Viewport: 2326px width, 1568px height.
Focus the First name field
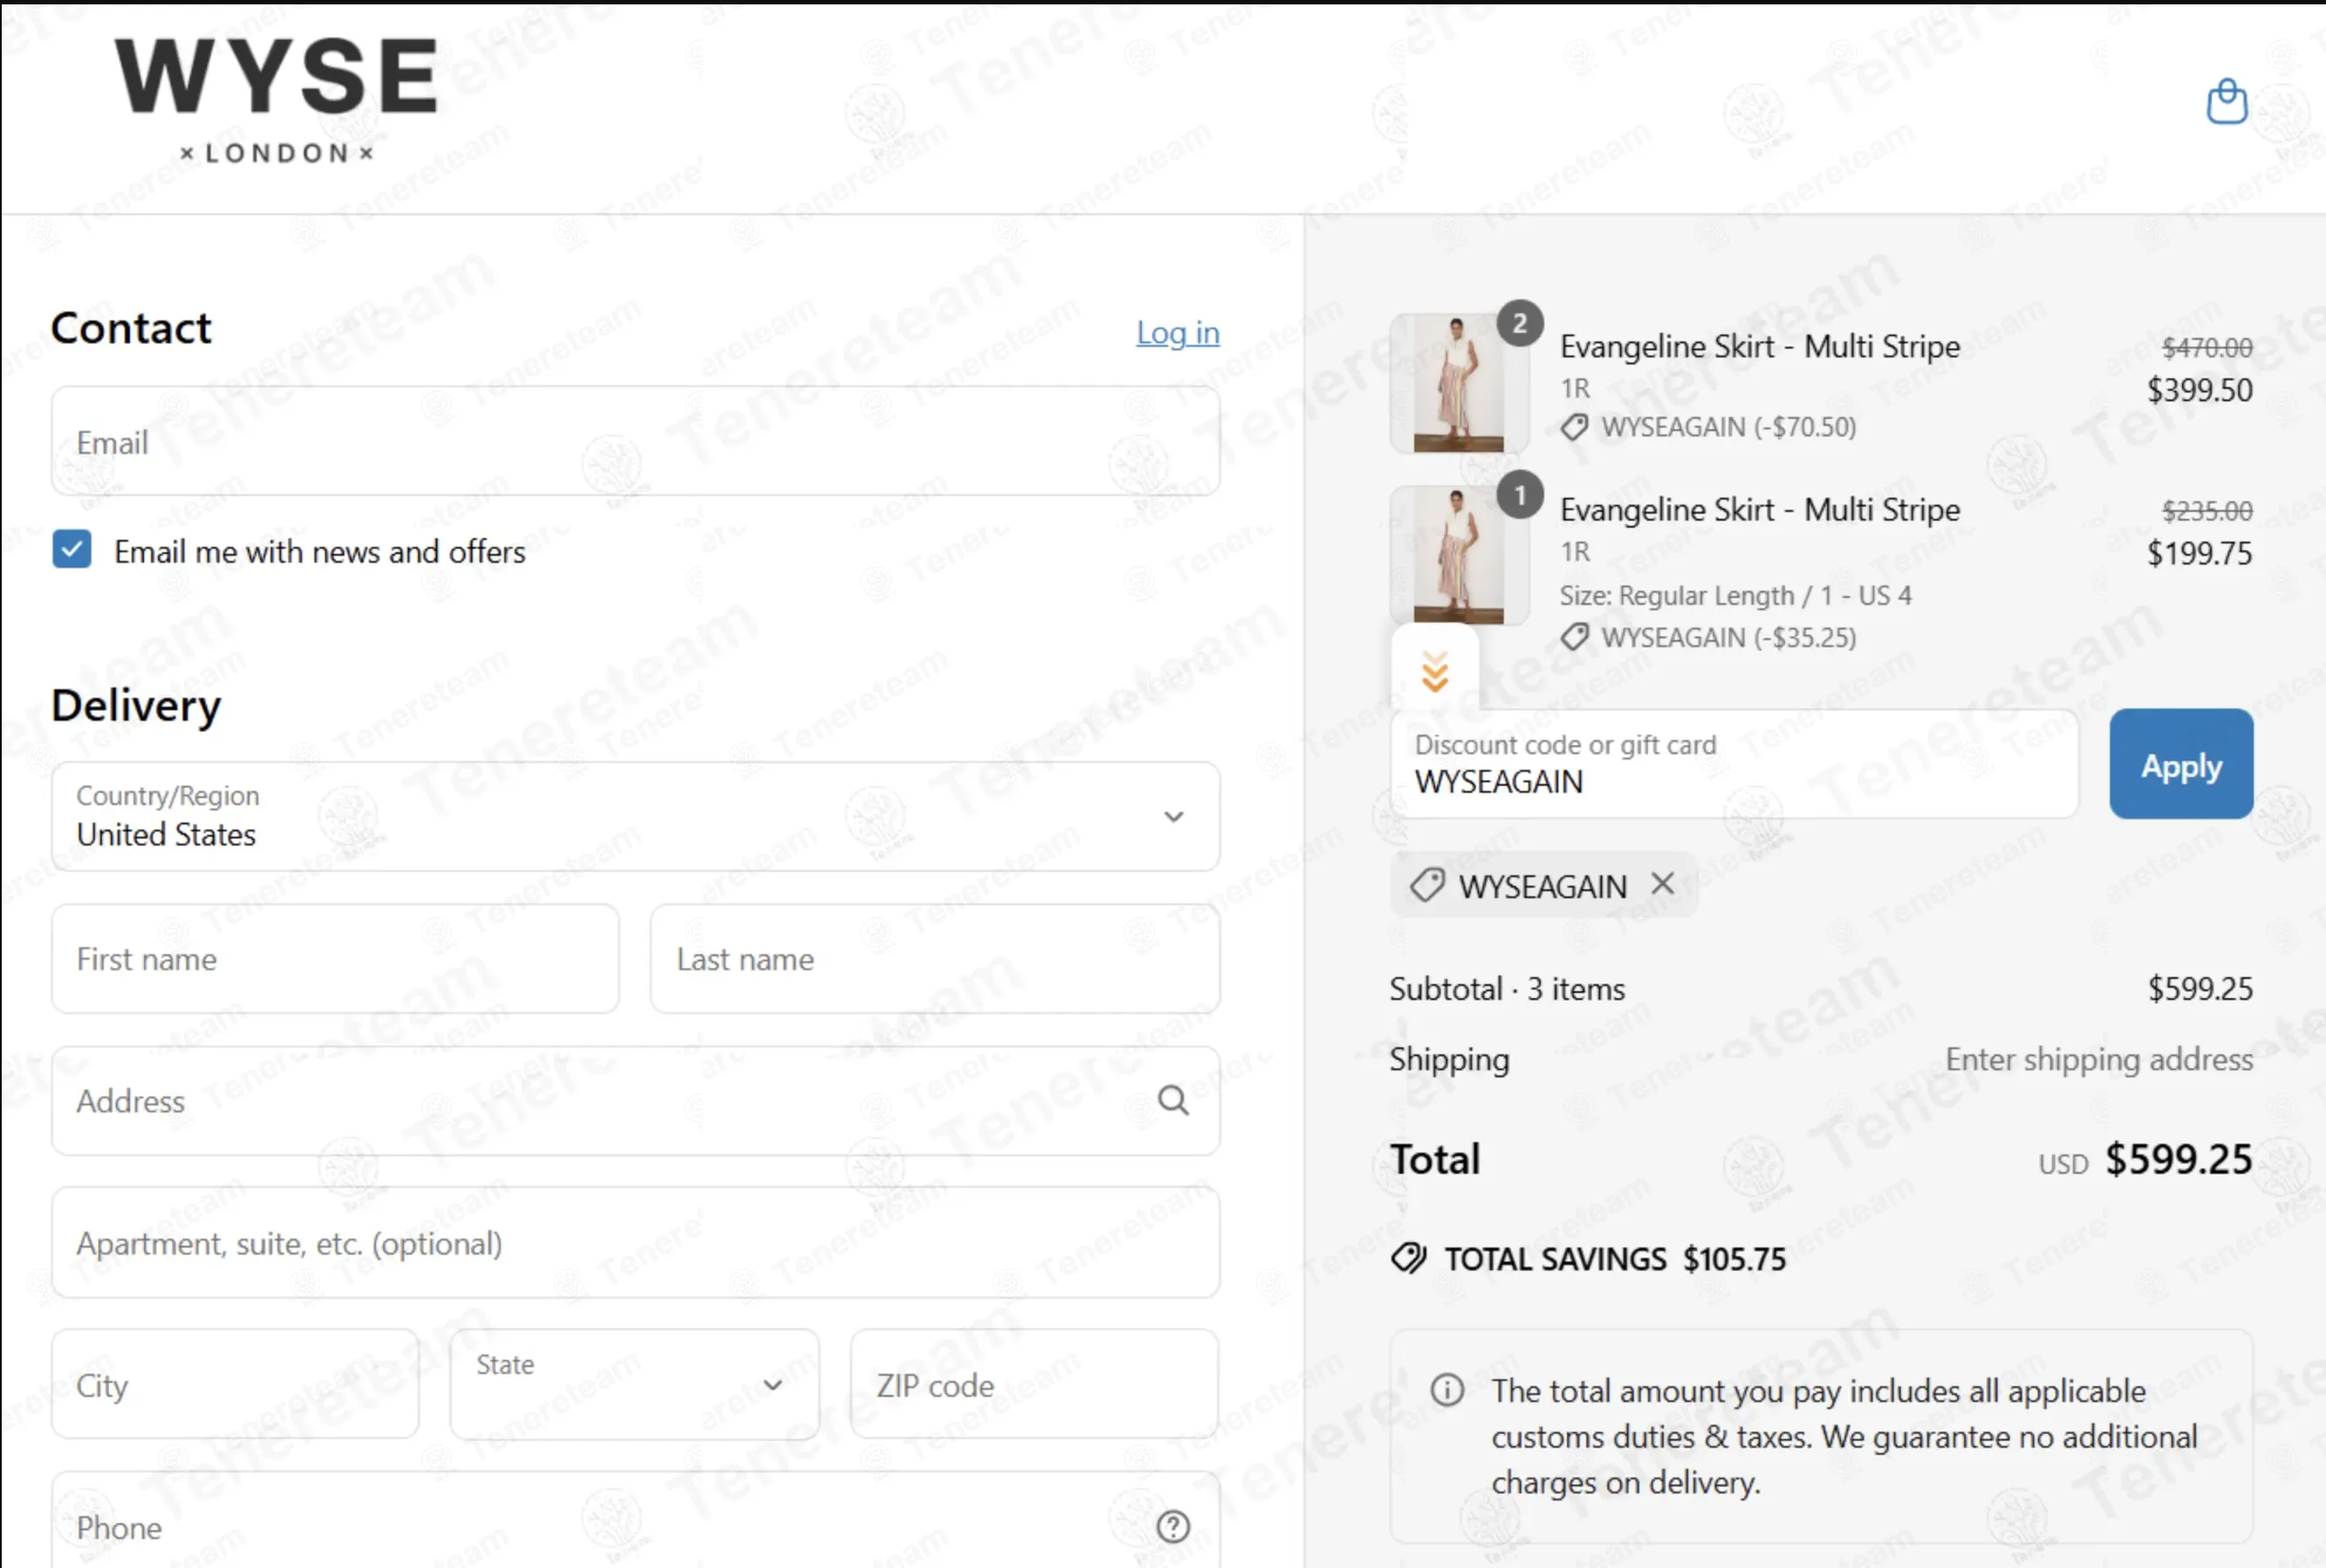click(336, 959)
